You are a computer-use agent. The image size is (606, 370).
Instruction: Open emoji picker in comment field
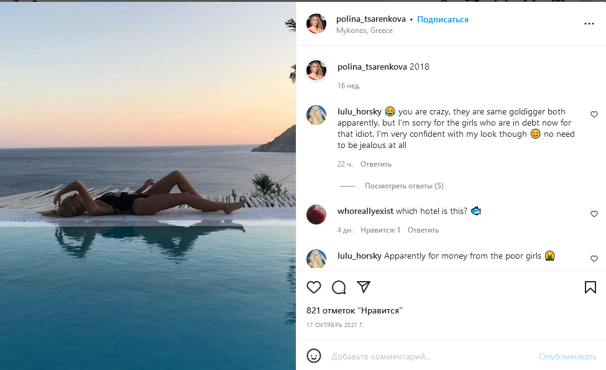[314, 356]
